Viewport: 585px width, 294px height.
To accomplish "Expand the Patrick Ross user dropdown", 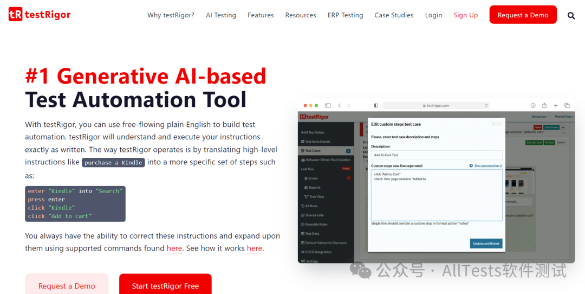I will (564, 116).
